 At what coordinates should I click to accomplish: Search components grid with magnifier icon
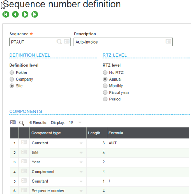coord(22,123)
